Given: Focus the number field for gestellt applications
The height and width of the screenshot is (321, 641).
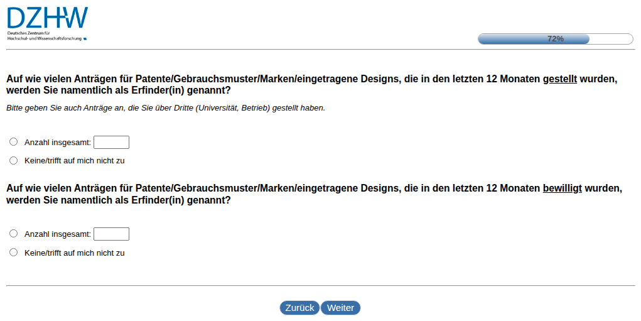Looking at the screenshot, I should pyautogui.click(x=111, y=143).
